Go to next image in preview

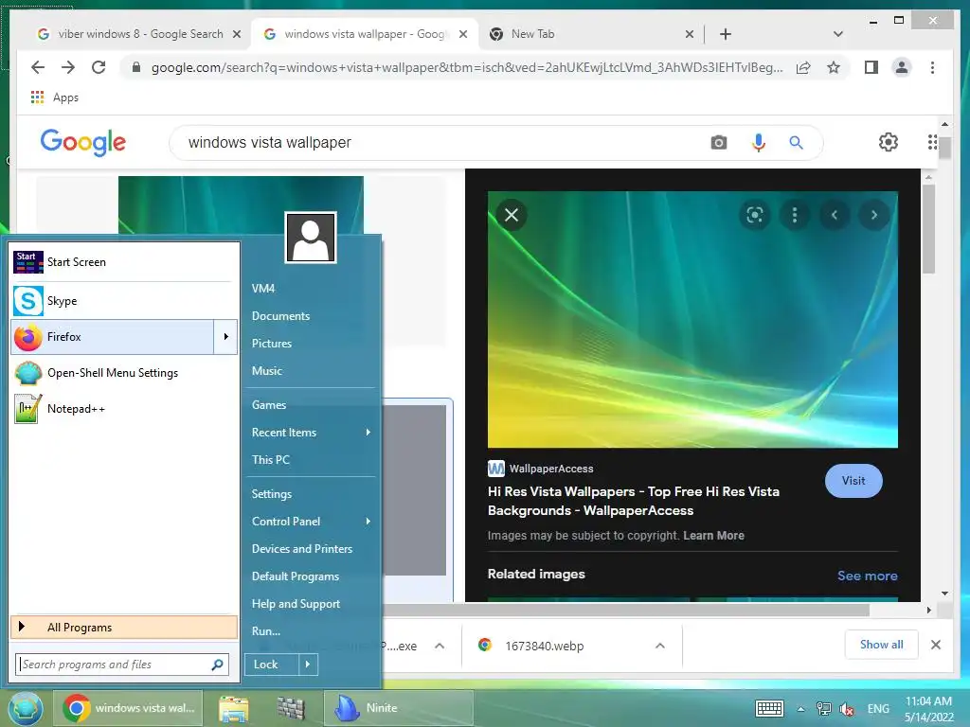(874, 215)
